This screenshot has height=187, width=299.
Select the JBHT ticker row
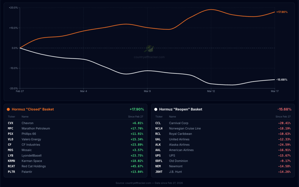pyautogui.click(x=159, y=172)
